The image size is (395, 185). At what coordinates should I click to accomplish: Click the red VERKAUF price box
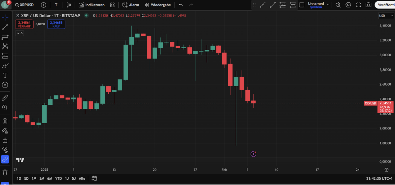(24, 24)
